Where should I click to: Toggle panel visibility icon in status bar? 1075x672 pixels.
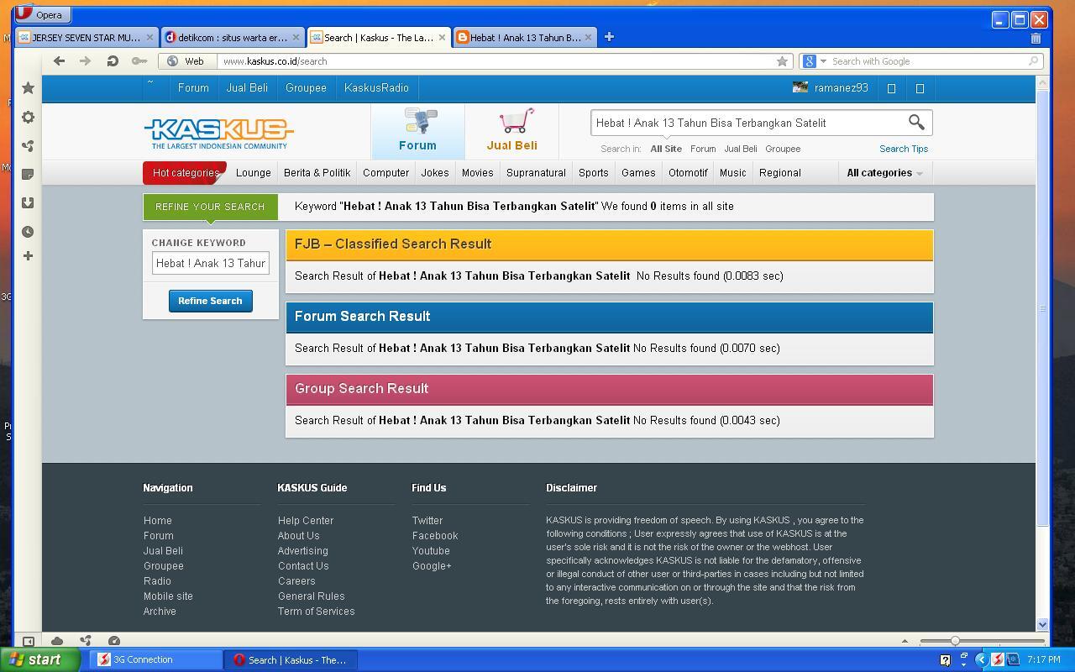click(x=28, y=641)
